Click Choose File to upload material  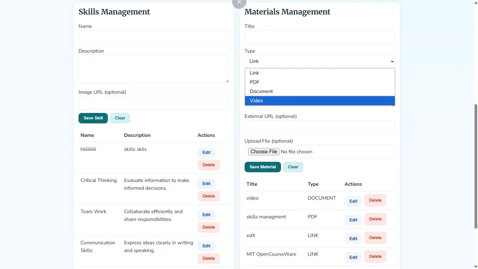[x=263, y=152]
